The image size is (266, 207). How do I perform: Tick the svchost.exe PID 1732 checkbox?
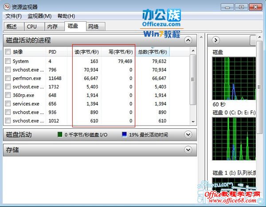pos(8,87)
